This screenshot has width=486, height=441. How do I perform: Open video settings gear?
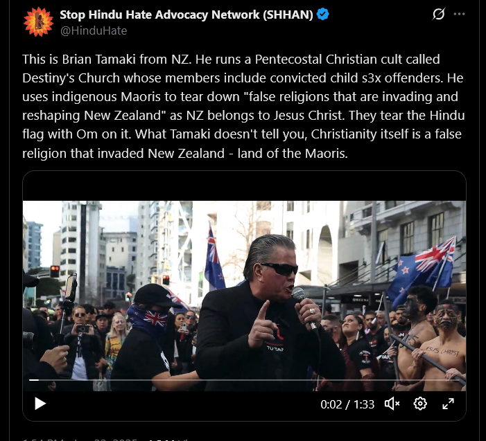coord(420,404)
